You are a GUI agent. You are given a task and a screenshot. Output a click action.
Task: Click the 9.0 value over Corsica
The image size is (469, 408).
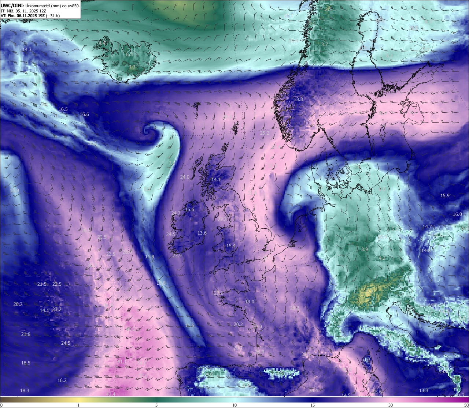pyautogui.click(x=366, y=360)
